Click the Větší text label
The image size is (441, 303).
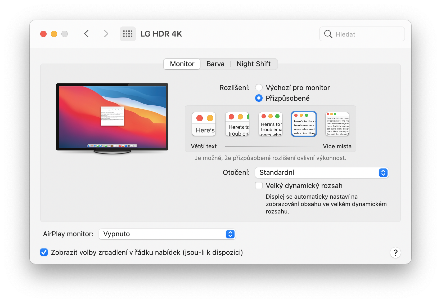point(204,146)
